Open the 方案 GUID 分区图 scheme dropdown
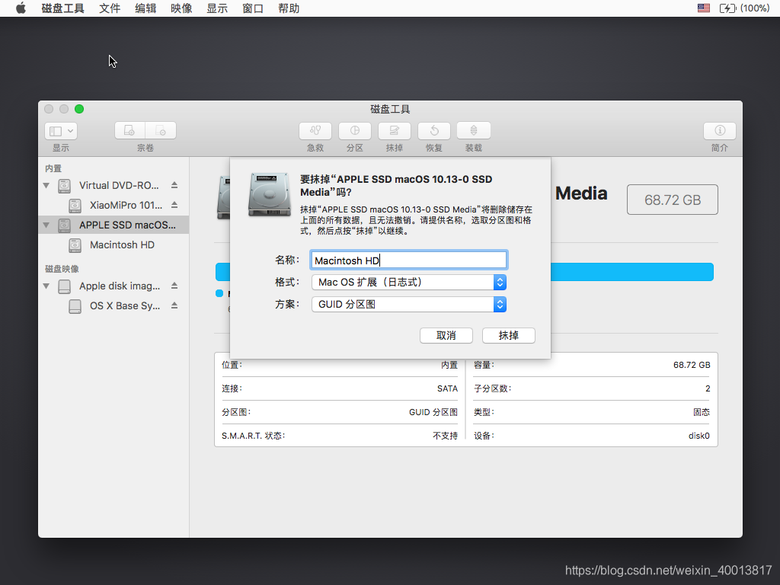The image size is (780, 585). 409,304
